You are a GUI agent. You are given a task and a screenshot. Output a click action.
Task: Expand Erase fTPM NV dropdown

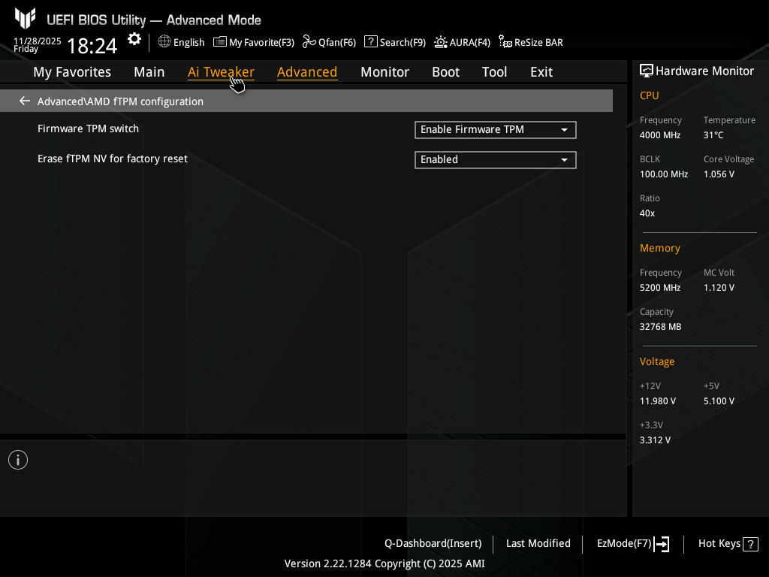tap(495, 160)
